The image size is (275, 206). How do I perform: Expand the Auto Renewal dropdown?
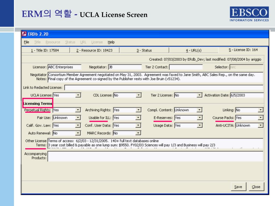click(x=78, y=133)
